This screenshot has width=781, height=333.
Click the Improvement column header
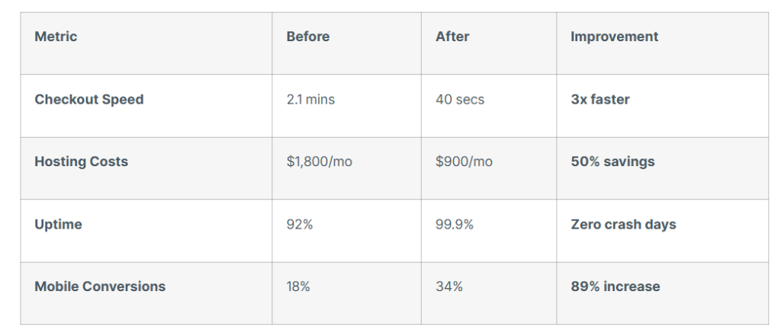click(614, 37)
